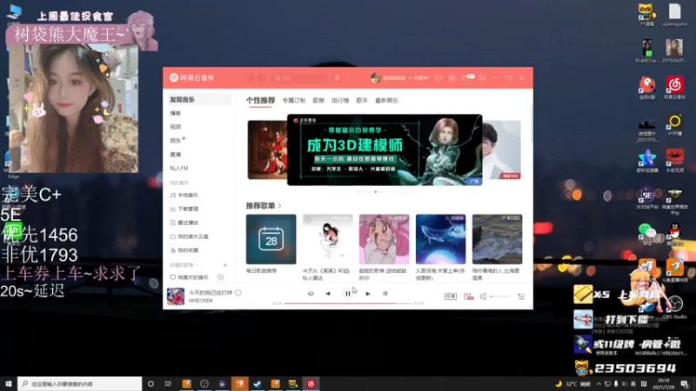Open the Windows Start menu
696x391 pixels.
click(9, 383)
